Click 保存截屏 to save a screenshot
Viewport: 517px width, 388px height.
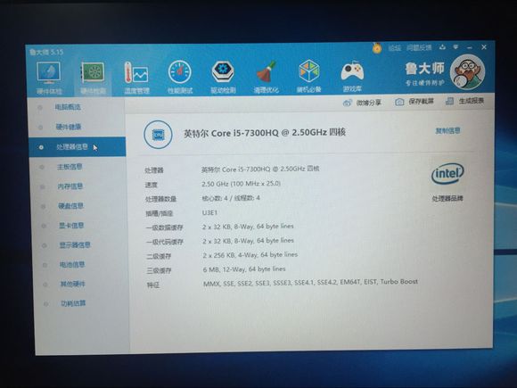(x=414, y=102)
